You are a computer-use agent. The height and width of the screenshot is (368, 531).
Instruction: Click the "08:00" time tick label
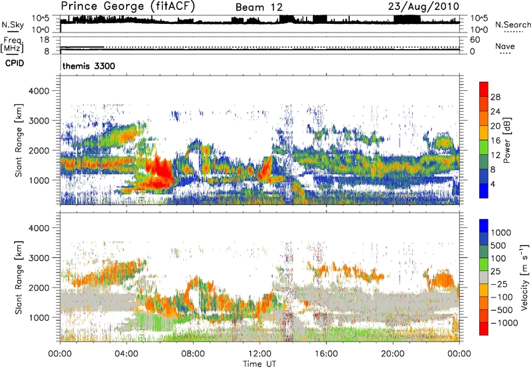[193, 354]
